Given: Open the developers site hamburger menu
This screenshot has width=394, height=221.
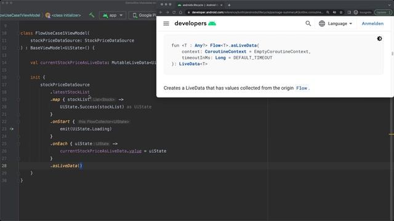Looking at the screenshot, I should 166,23.
